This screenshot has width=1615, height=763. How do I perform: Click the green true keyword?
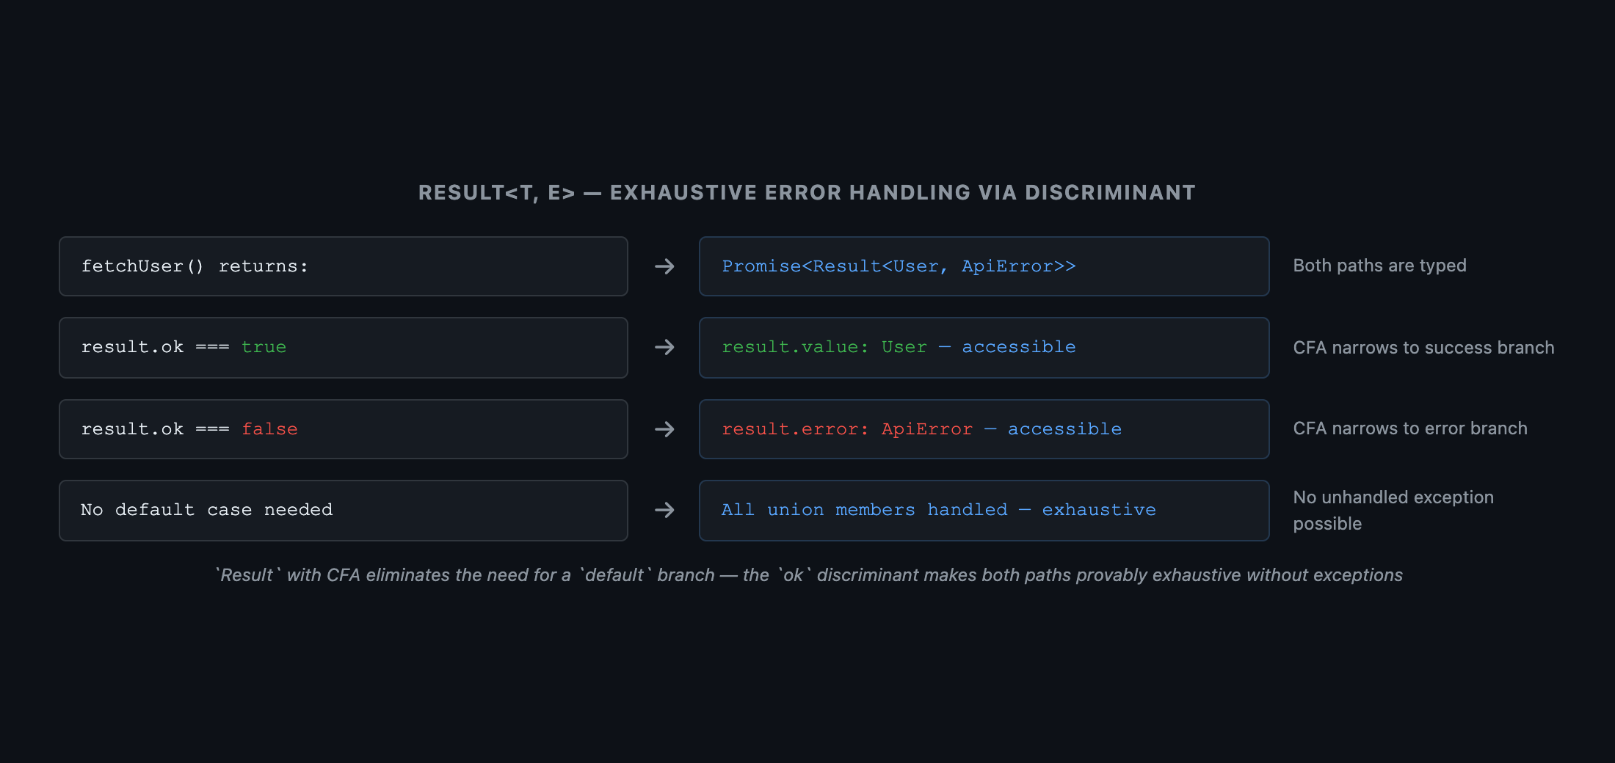[264, 347]
